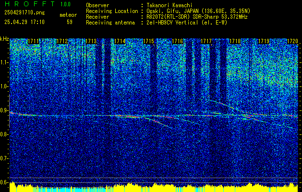
Task: Click the 1715 time marker
Action: (x=149, y=41)
